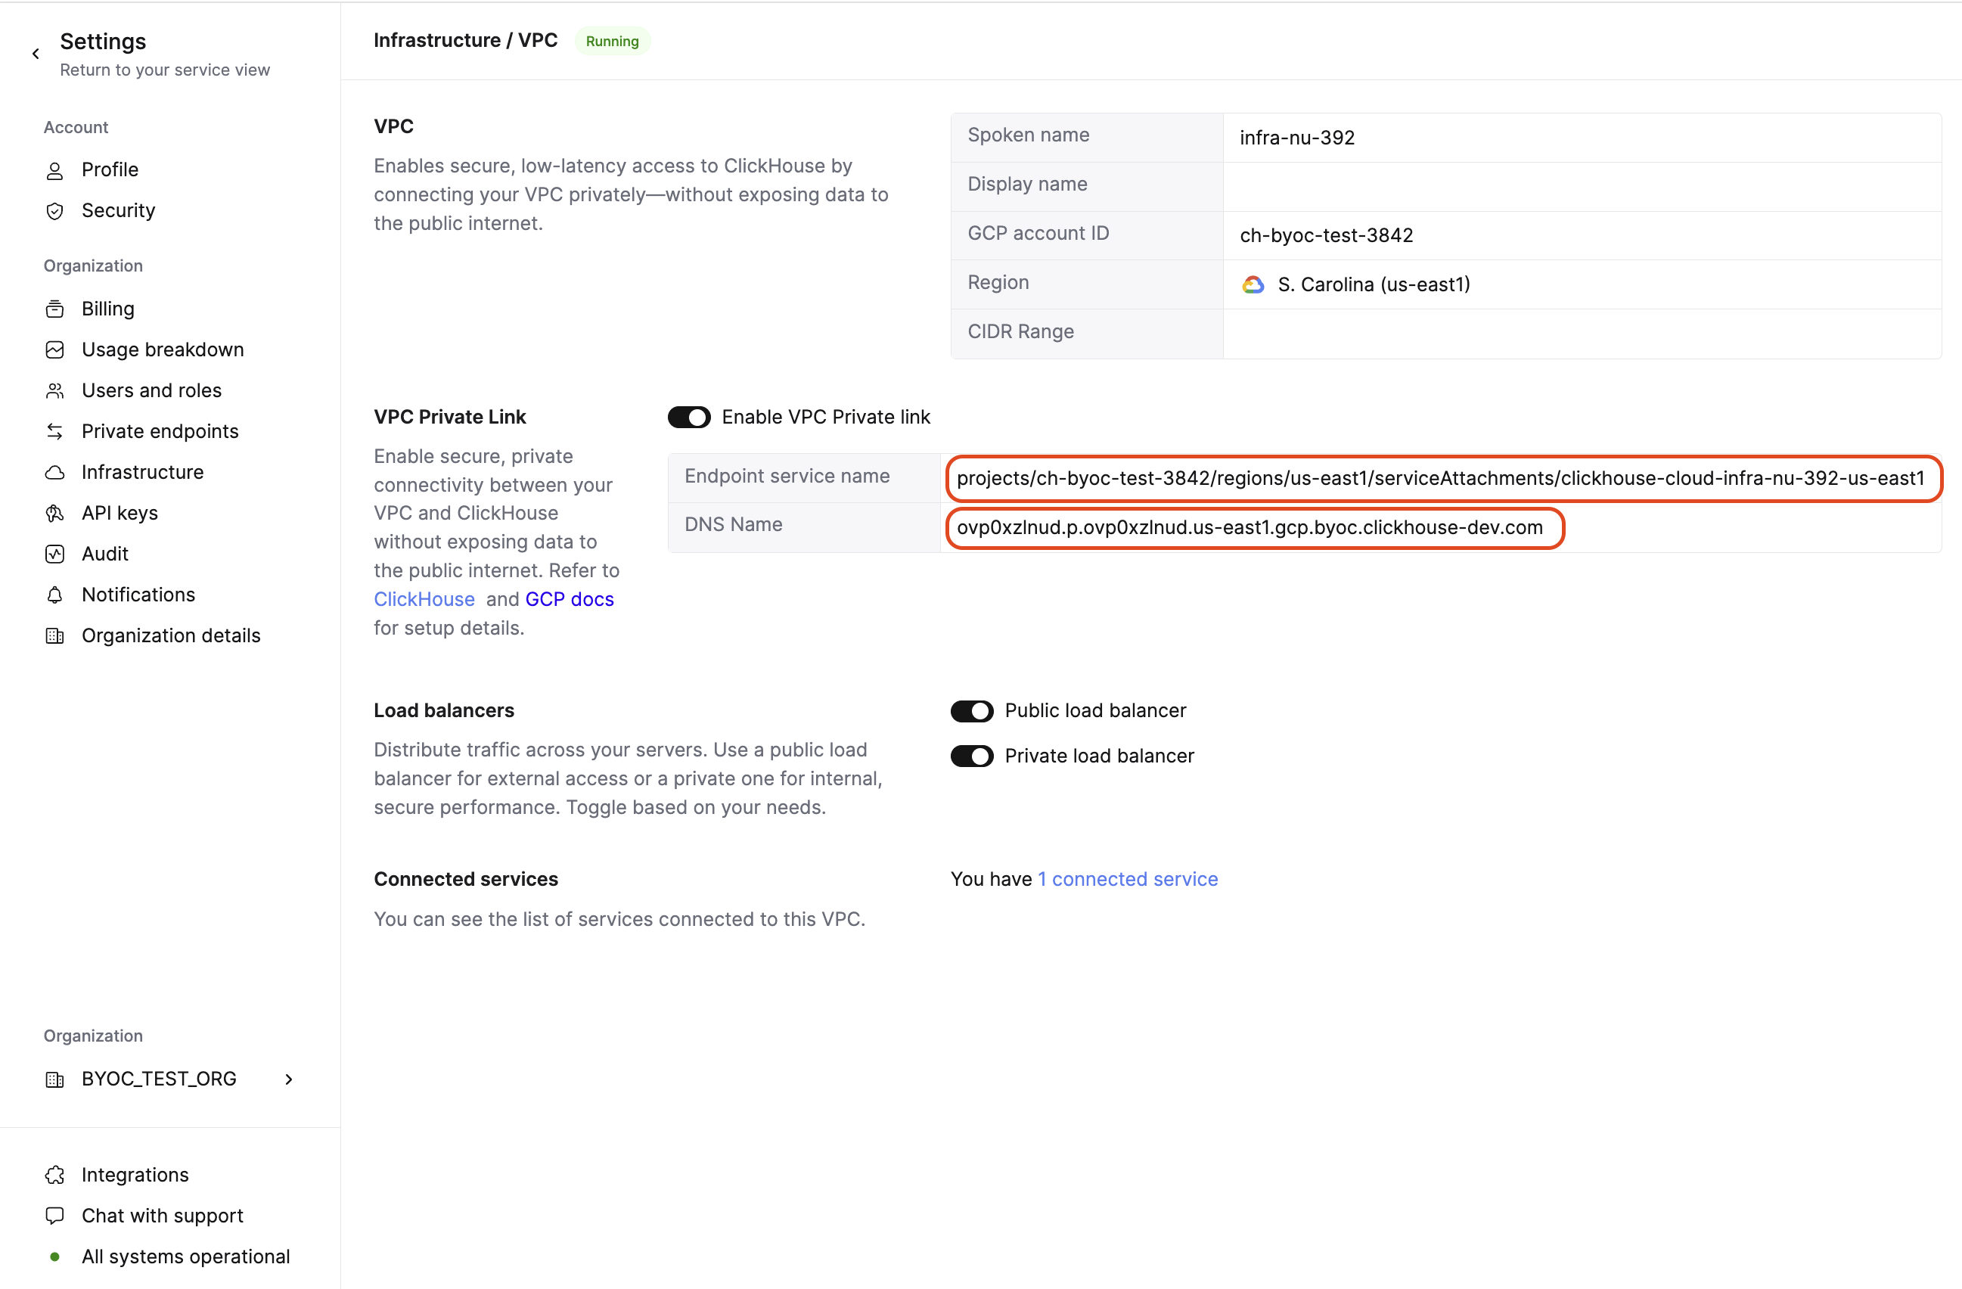This screenshot has height=1289, width=1962.
Task: Click the Usage breakdown chart icon
Action: coord(54,349)
